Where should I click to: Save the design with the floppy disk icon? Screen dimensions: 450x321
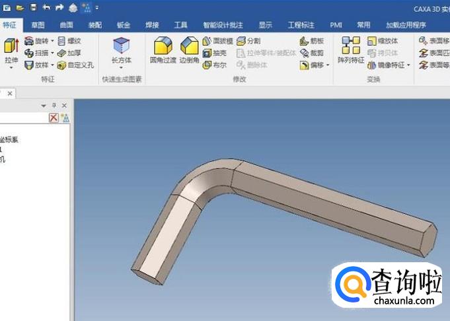pyautogui.click(x=34, y=7)
